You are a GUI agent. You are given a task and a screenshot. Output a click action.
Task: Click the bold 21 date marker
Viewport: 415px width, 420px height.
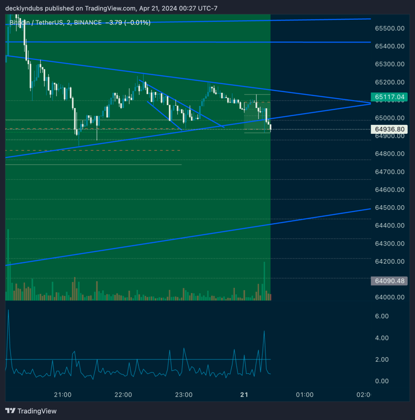point(244,395)
